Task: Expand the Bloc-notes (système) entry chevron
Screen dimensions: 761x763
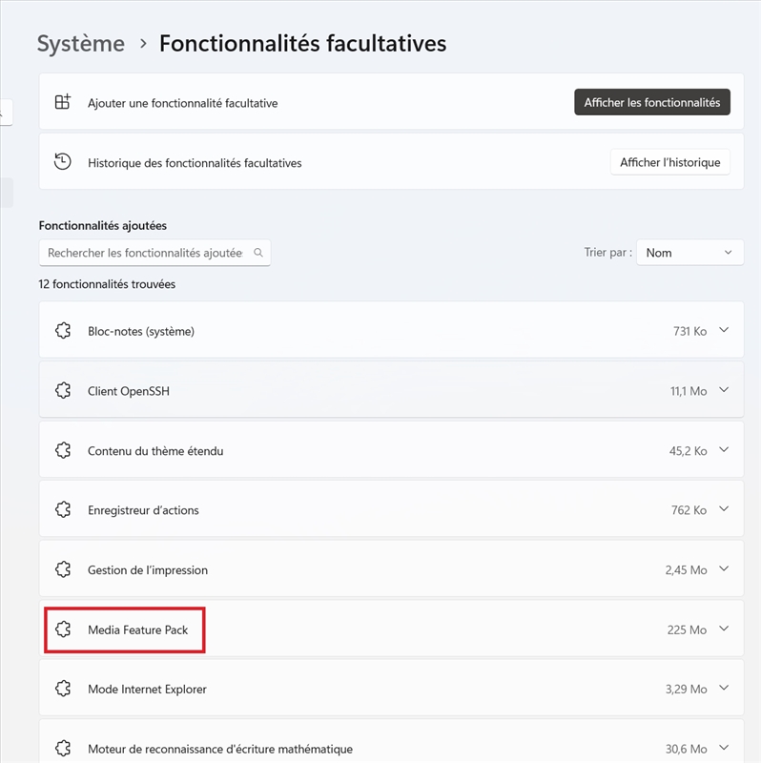Action: pyautogui.click(x=724, y=330)
